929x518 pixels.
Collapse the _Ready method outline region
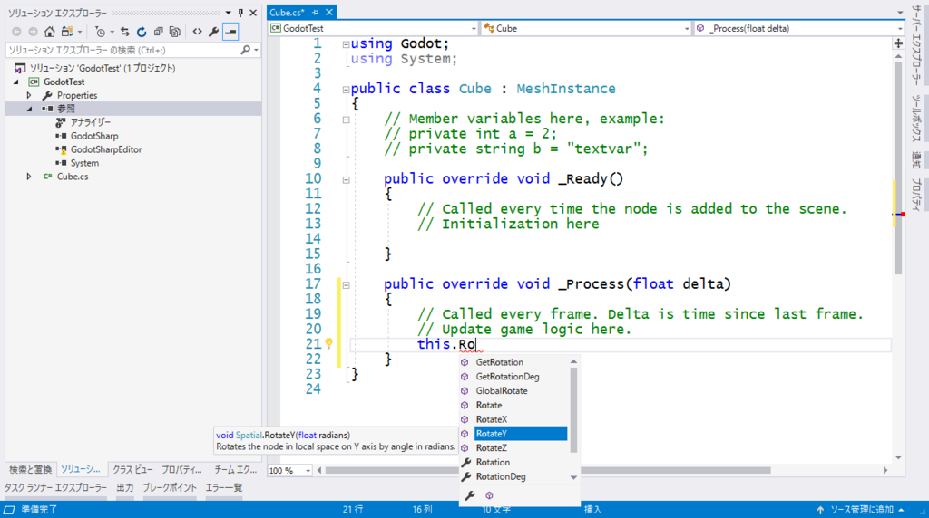[x=346, y=179]
